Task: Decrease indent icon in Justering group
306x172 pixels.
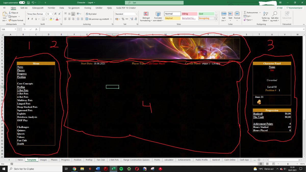Action: coord(78,19)
